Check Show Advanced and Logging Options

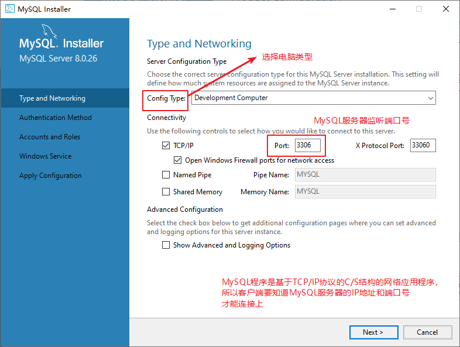tap(166, 245)
